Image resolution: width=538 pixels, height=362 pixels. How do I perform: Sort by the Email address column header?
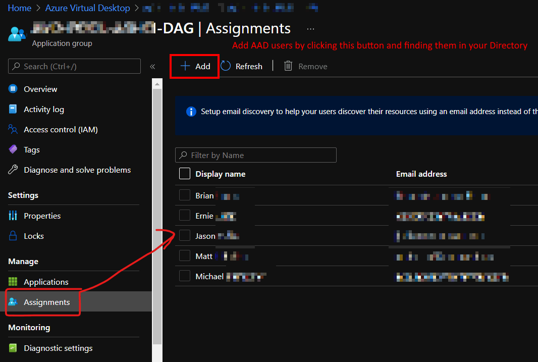pyautogui.click(x=421, y=174)
